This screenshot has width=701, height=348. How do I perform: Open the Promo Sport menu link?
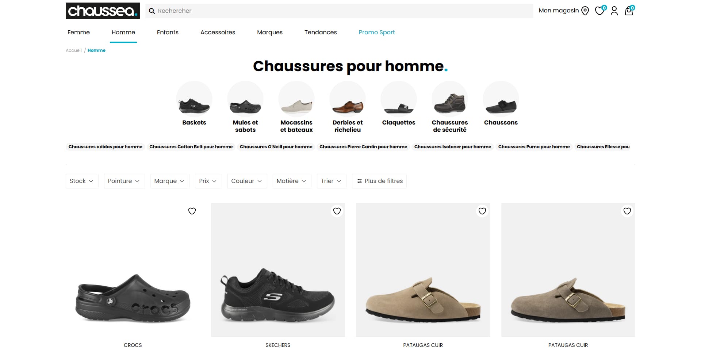pyautogui.click(x=377, y=32)
